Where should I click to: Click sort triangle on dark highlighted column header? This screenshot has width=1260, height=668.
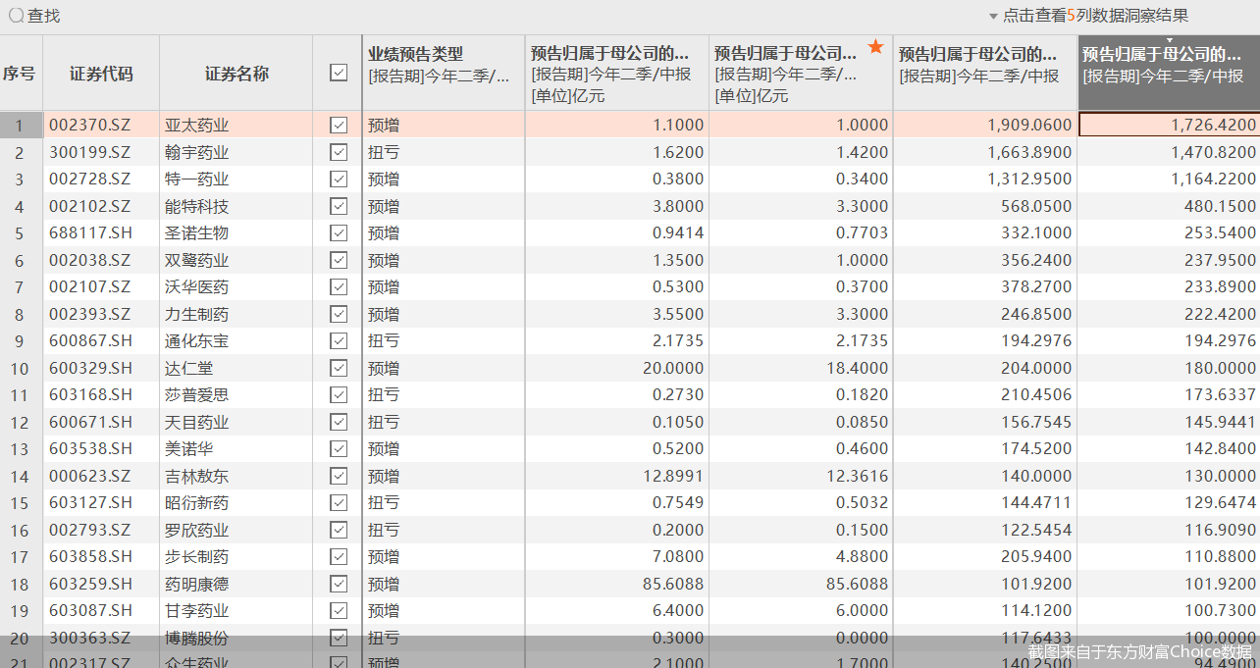(x=1169, y=40)
